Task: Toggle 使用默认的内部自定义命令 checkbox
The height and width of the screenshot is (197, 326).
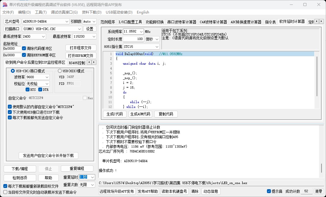Action: (10, 107)
